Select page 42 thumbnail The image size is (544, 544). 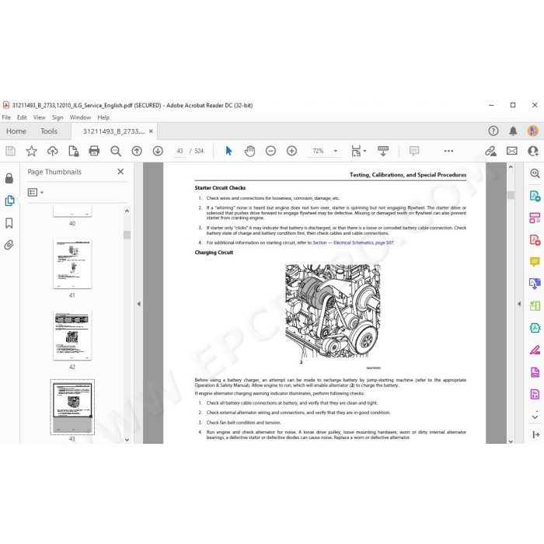click(x=72, y=336)
